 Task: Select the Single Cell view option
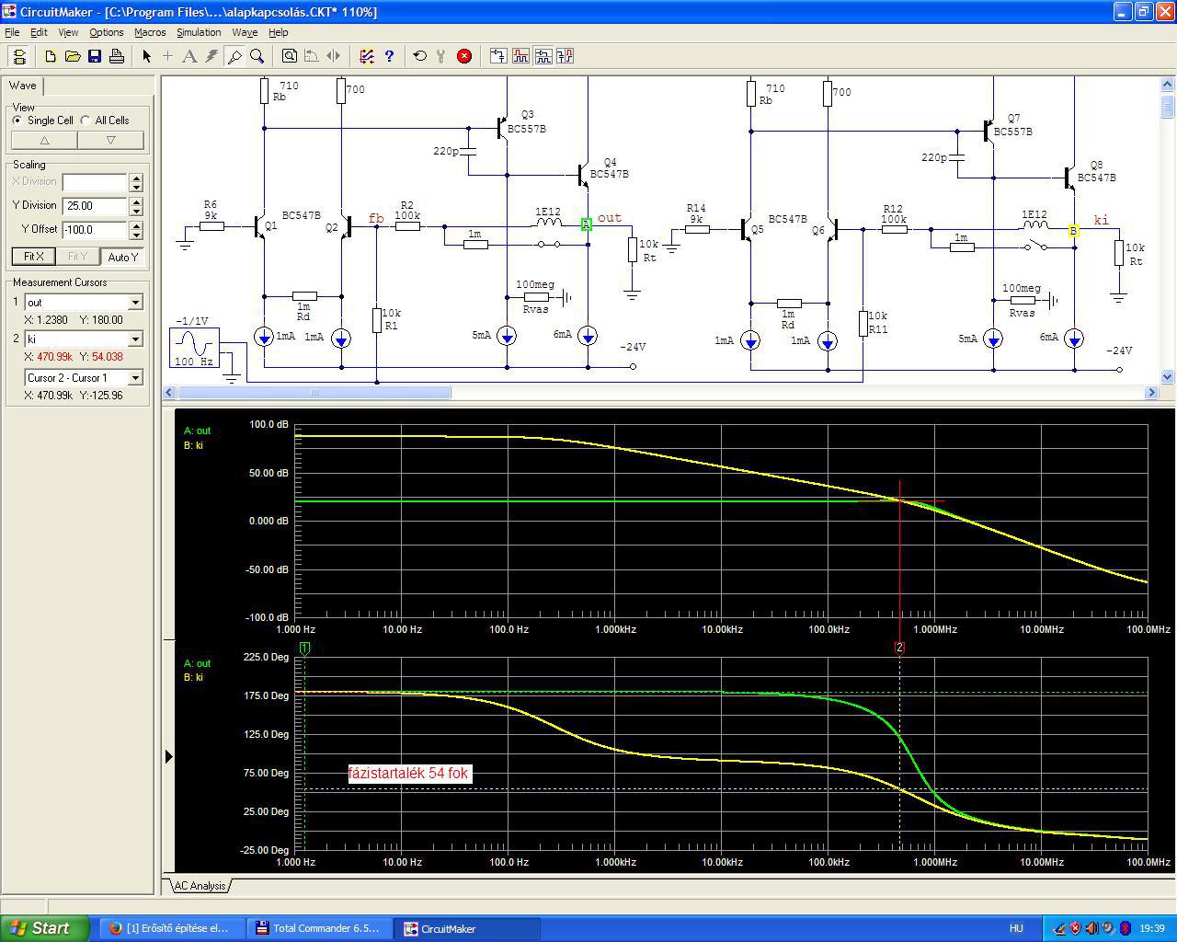pos(17,121)
